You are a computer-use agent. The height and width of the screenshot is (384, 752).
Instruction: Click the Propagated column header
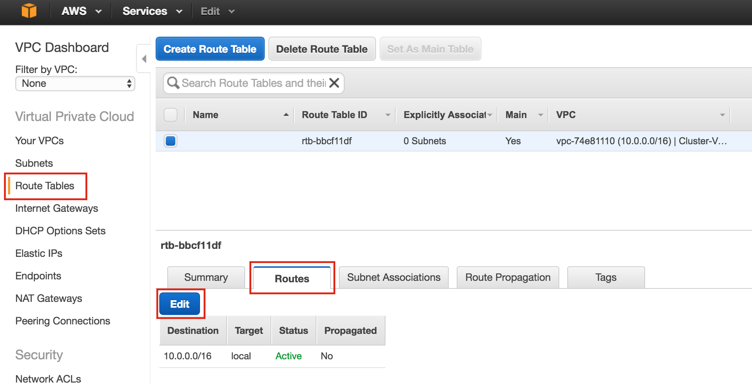[x=351, y=331]
